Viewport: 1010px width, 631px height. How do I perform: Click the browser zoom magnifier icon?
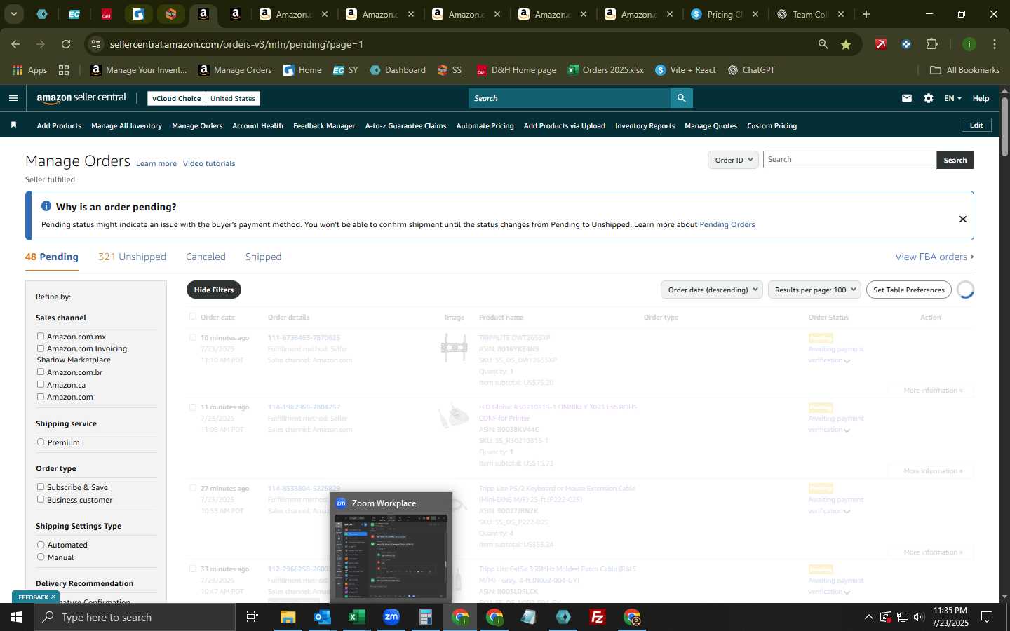pyautogui.click(x=823, y=44)
